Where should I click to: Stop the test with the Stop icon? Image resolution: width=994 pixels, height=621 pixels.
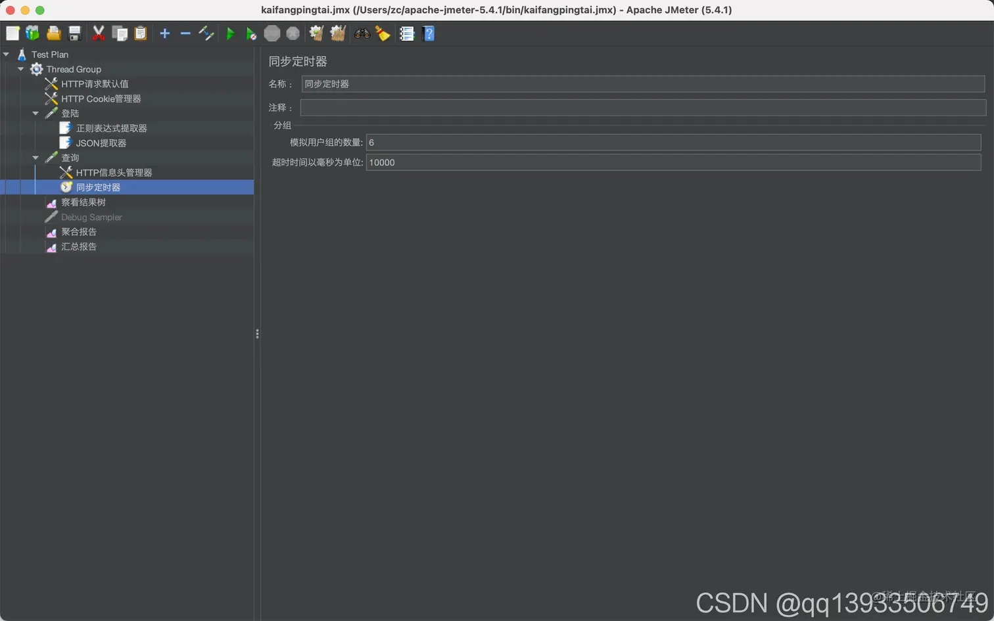pos(272,34)
